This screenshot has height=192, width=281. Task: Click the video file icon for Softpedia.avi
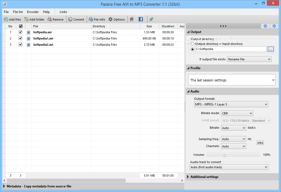point(28,32)
